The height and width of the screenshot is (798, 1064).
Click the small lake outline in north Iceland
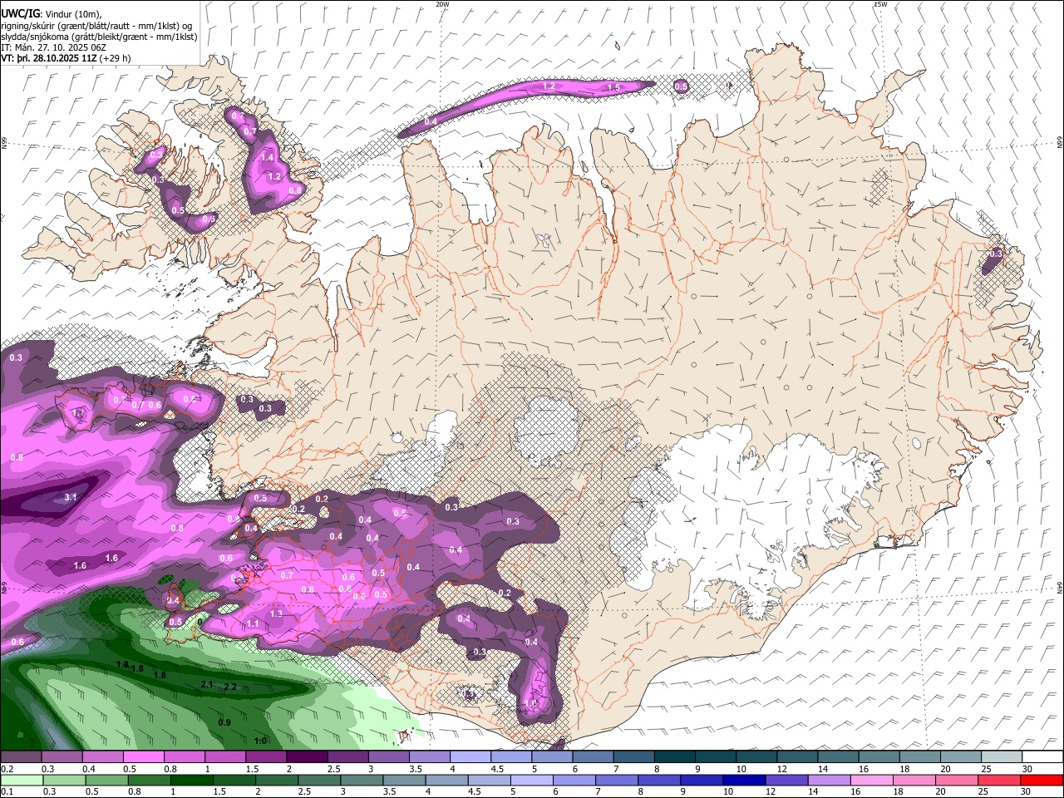click(544, 242)
